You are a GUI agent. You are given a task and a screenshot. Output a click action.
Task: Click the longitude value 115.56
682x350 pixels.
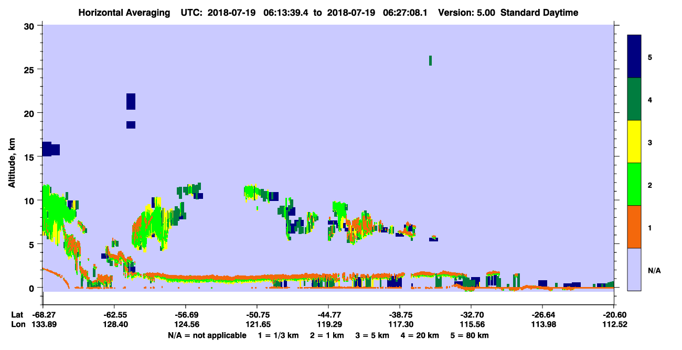pos(471,324)
